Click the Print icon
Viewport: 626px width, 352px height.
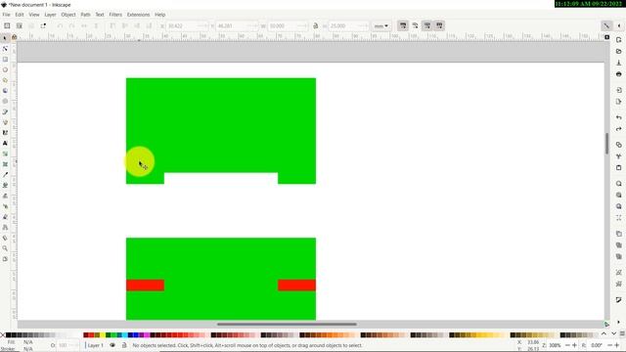619,74
